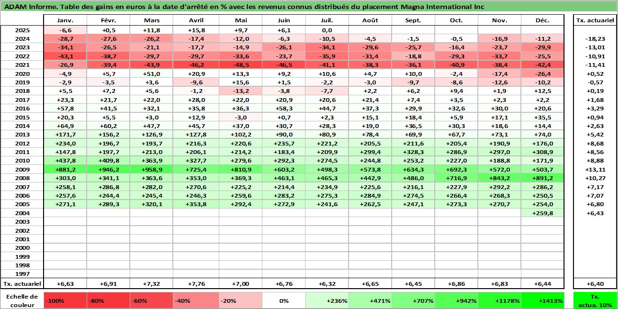Click the 'Tx. actua. 10%' green swatch

[x=595, y=300]
